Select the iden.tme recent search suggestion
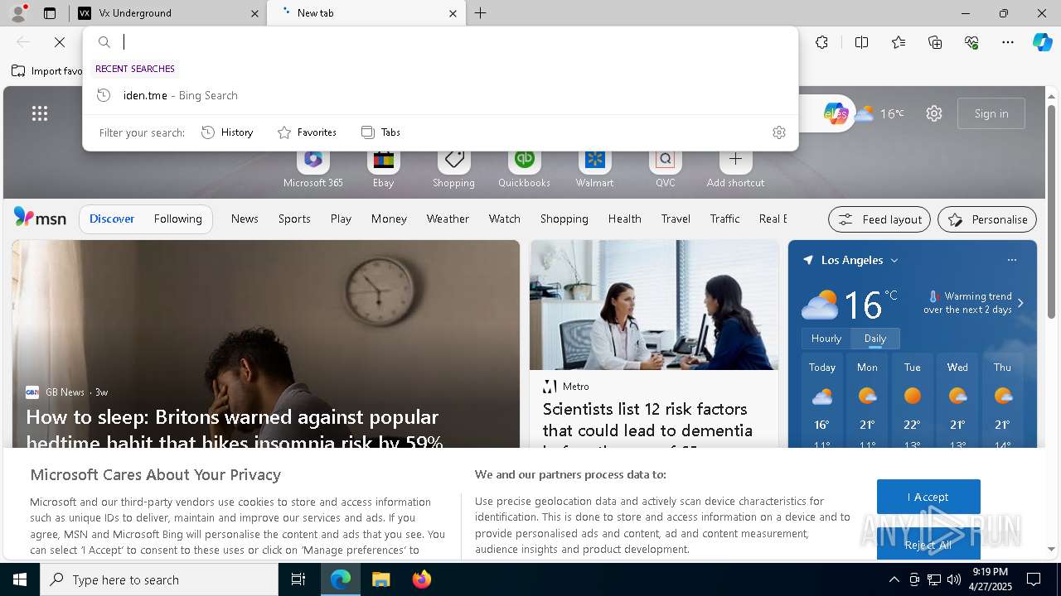Image resolution: width=1061 pixels, height=596 pixels. pos(440,95)
